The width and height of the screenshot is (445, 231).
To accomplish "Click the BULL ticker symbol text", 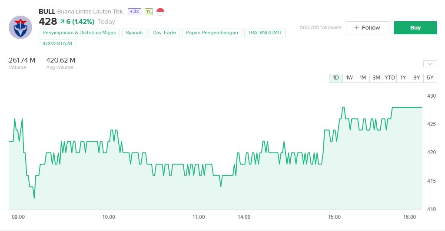I will (x=47, y=12).
